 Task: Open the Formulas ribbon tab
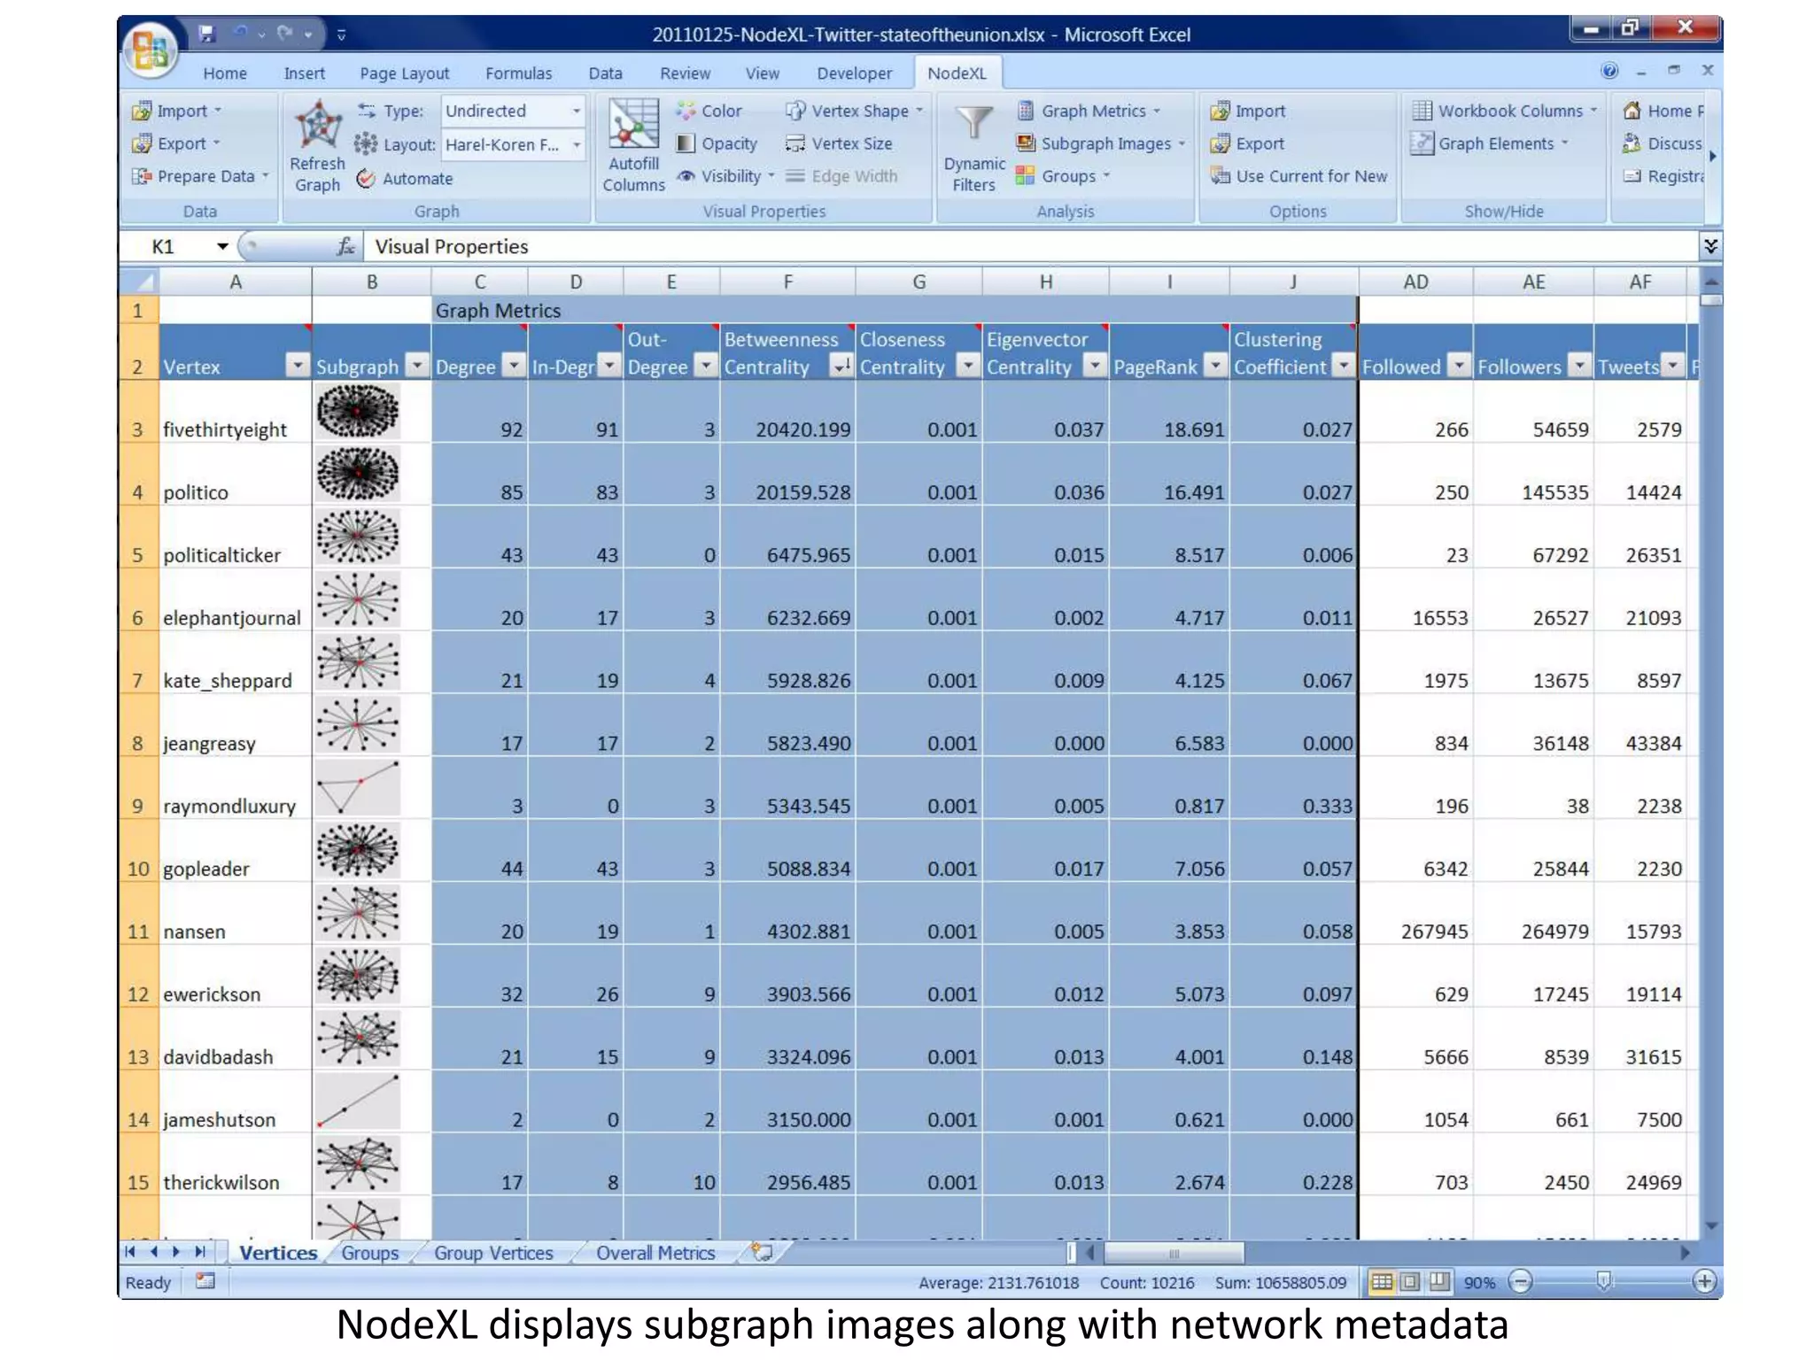pyautogui.click(x=518, y=73)
